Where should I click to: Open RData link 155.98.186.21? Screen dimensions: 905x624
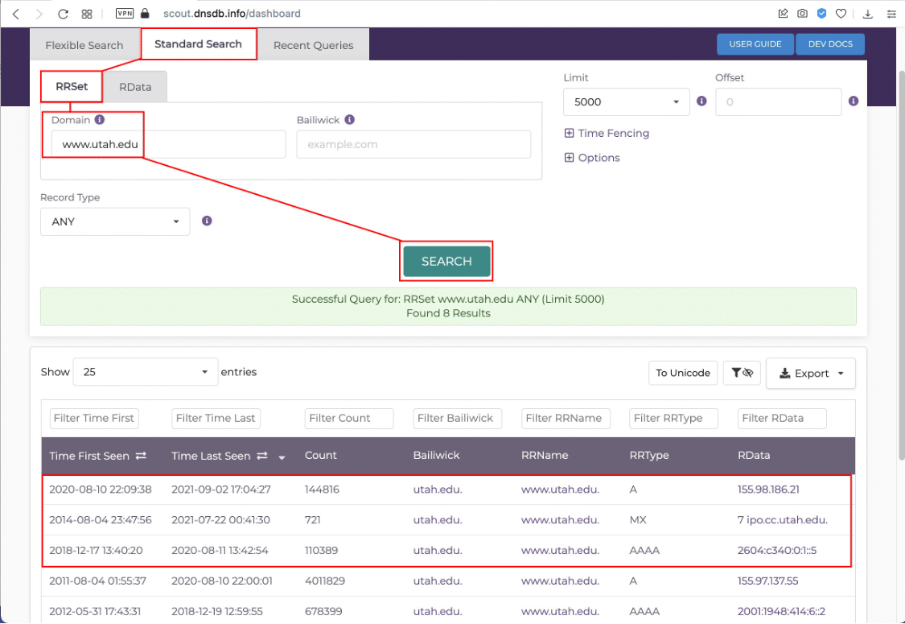click(768, 490)
